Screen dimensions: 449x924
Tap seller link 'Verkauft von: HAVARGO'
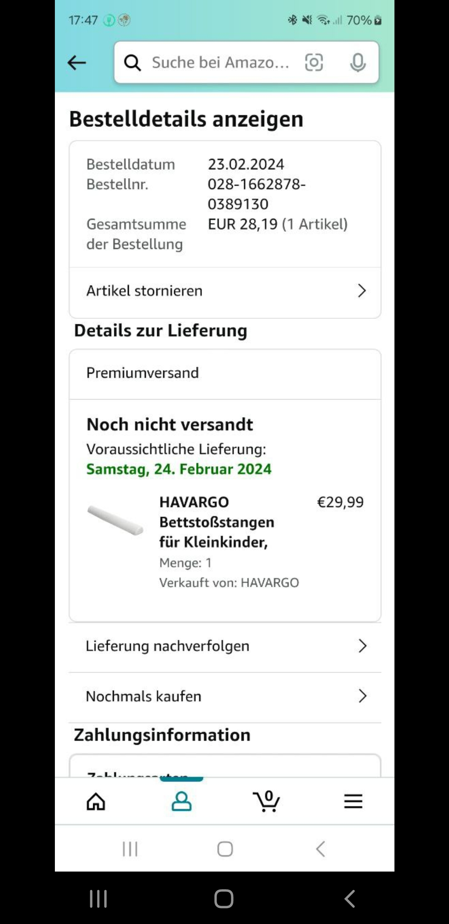(x=229, y=583)
